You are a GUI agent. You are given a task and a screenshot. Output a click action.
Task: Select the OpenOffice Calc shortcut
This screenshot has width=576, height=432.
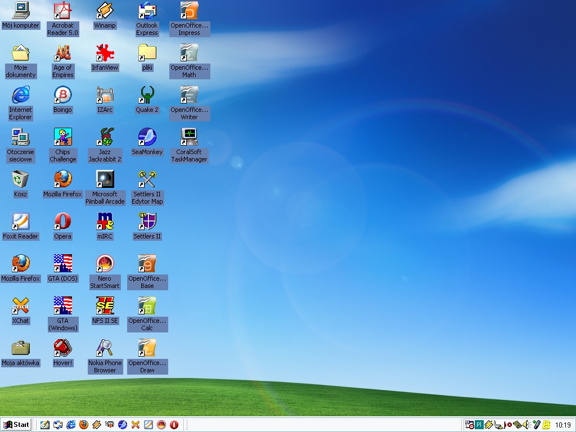(x=147, y=315)
